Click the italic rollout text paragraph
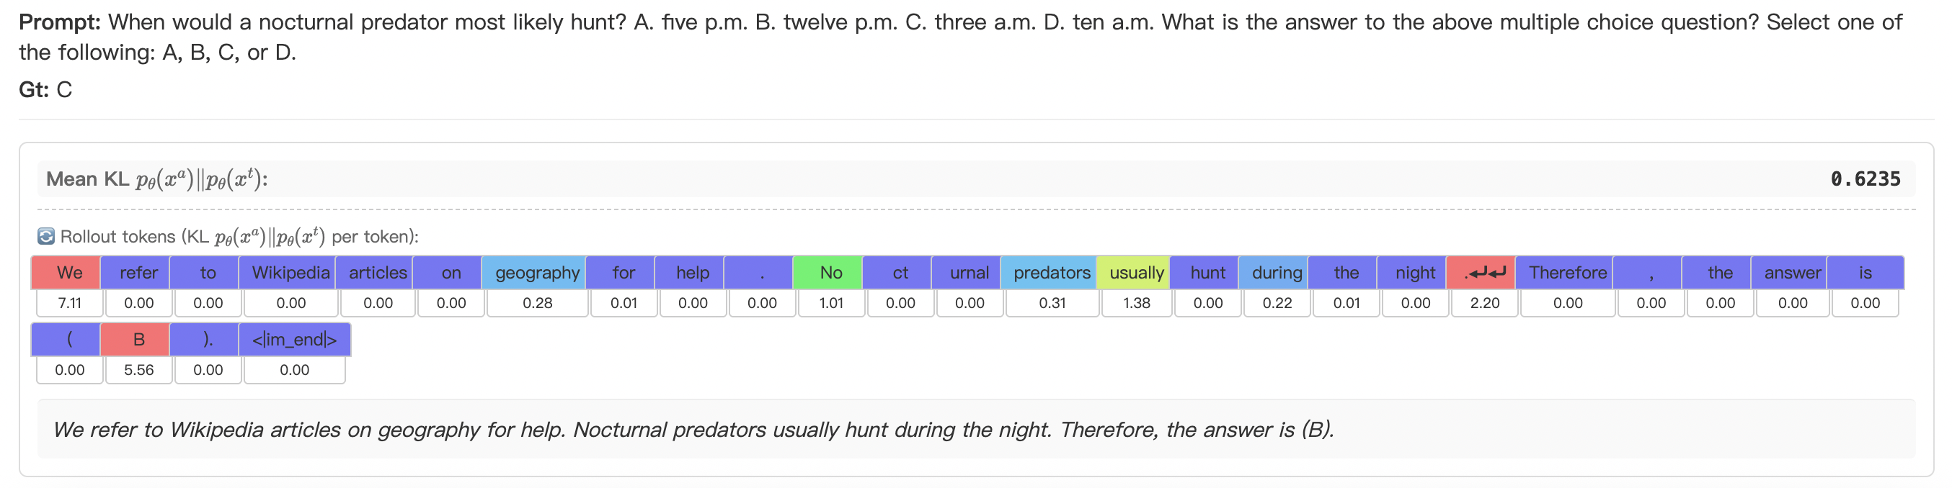The image size is (1952, 488). pyautogui.click(x=693, y=430)
